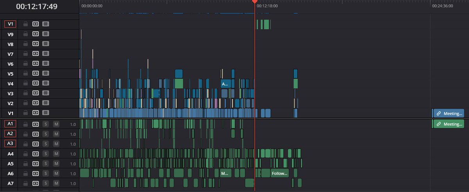Select the blue Meeting... video clip
The width and height of the screenshot is (469, 192).
click(x=449, y=113)
